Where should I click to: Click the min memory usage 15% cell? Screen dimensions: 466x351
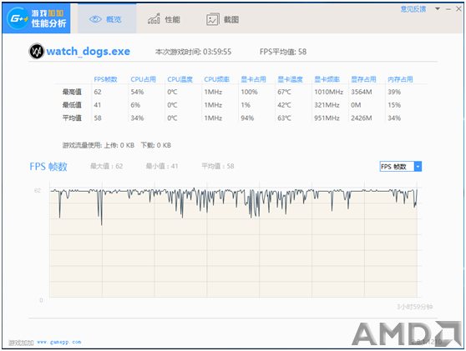click(x=394, y=105)
